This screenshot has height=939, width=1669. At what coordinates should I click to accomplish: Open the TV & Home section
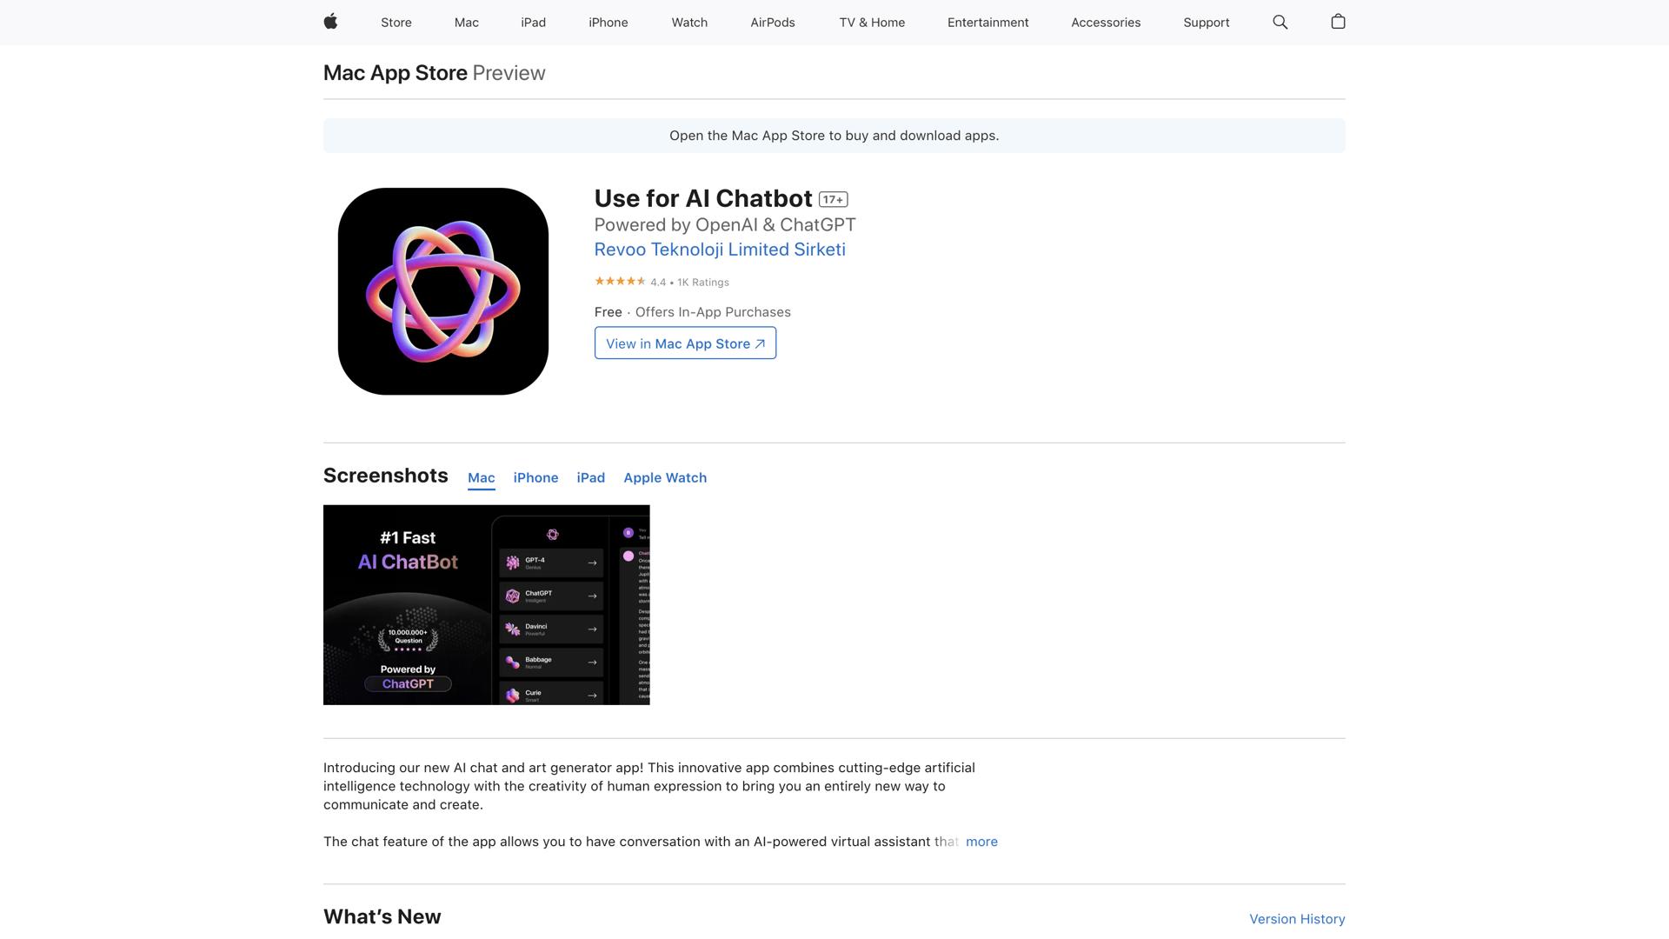click(871, 22)
